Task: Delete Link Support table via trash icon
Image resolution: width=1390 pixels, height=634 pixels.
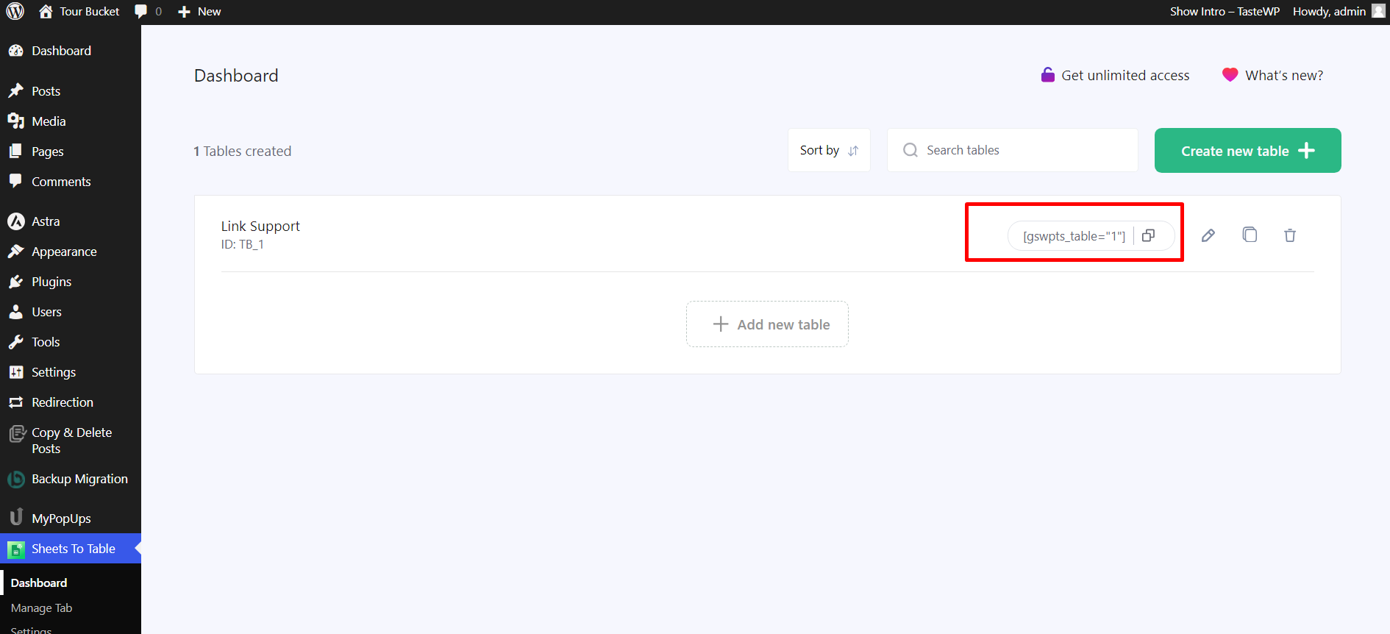Action: coord(1289,235)
